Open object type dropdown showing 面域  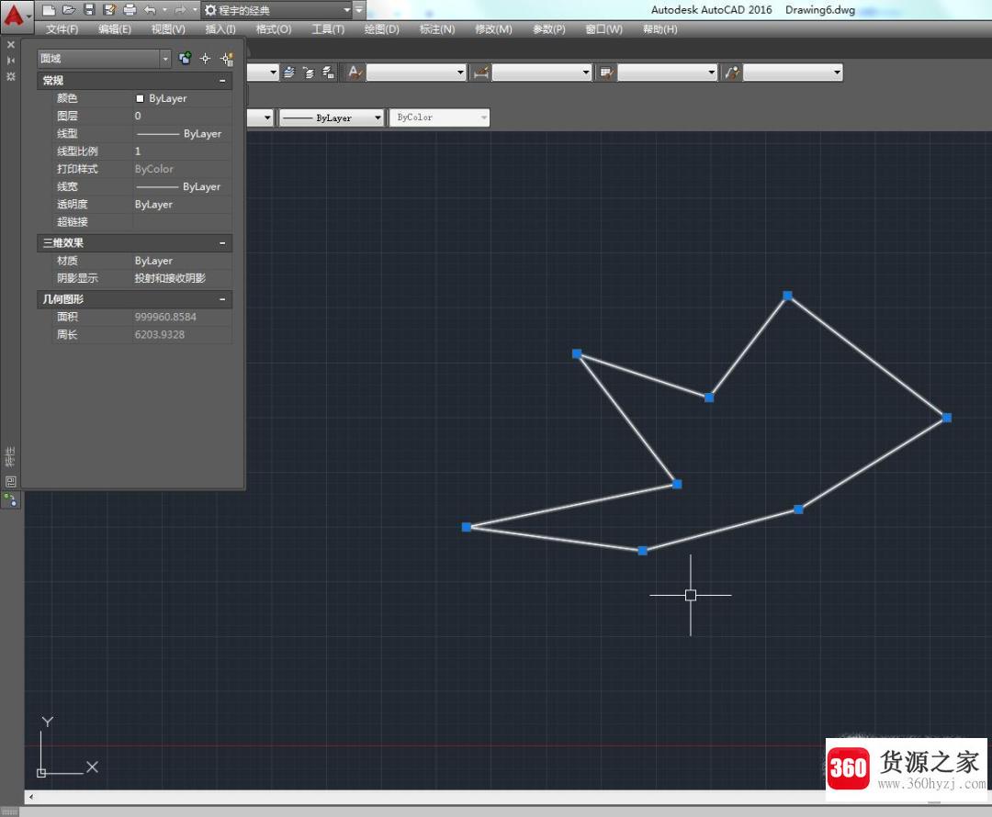click(x=104, y=59)
